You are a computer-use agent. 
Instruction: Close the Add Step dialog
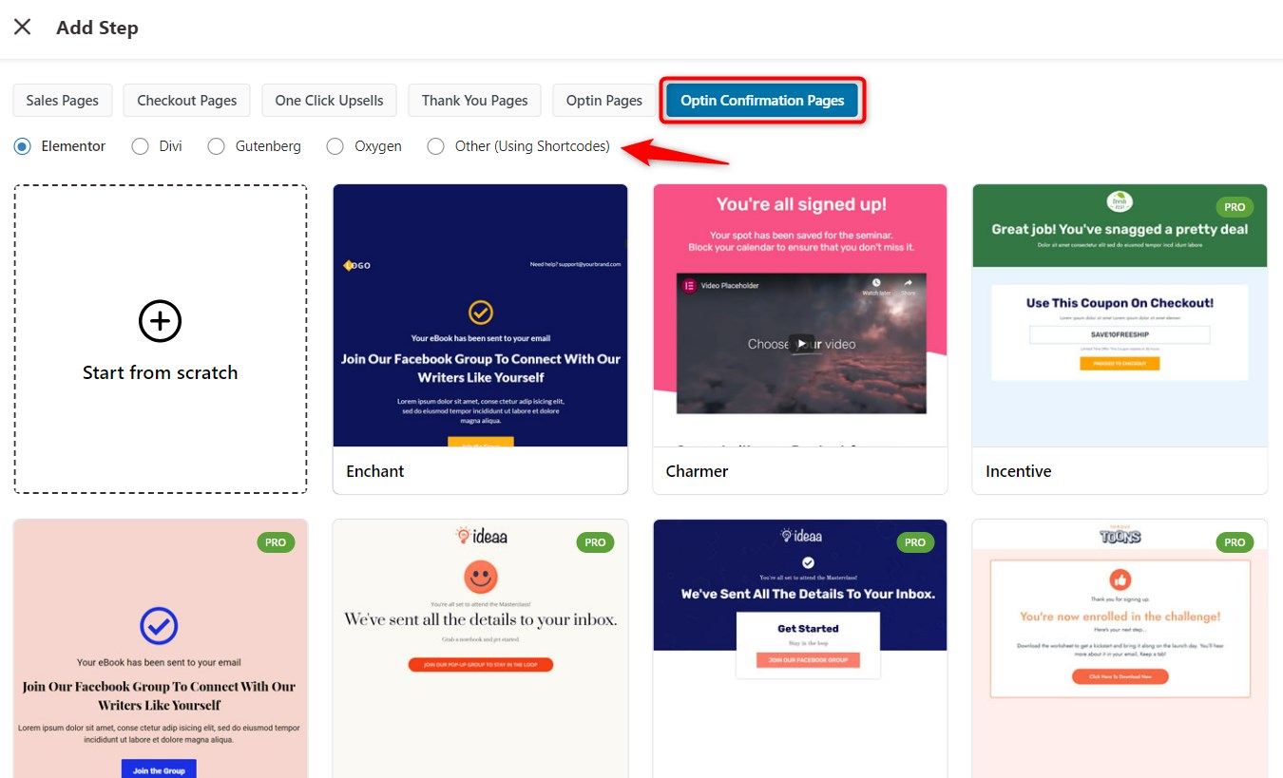click(x=23, y=27)
